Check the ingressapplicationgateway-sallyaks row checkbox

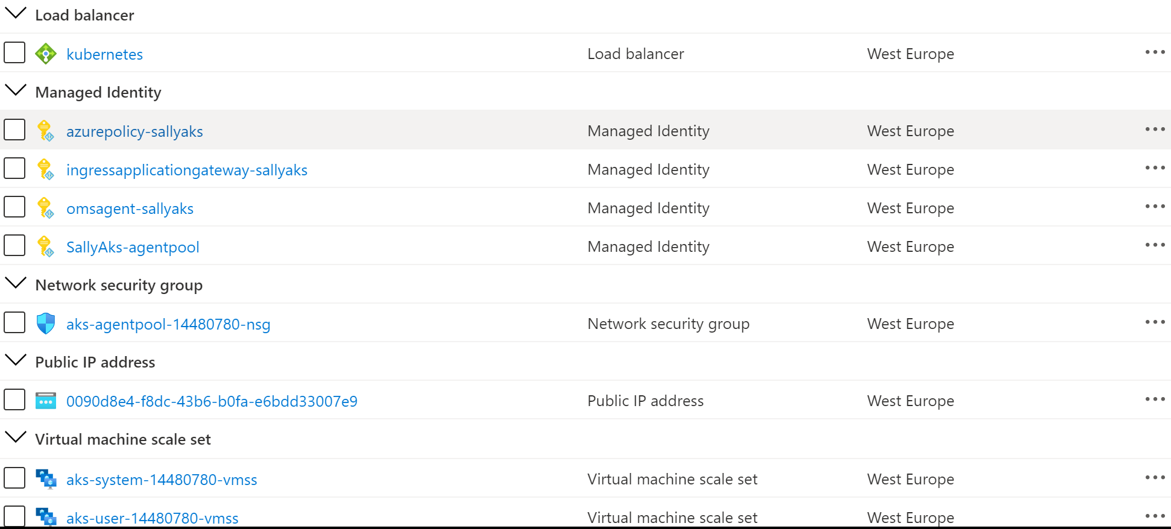14,168
